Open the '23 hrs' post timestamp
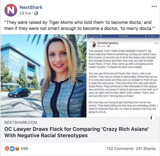Image resolution: width=160 pixels, height=156 pixels. tap(26, 13)
